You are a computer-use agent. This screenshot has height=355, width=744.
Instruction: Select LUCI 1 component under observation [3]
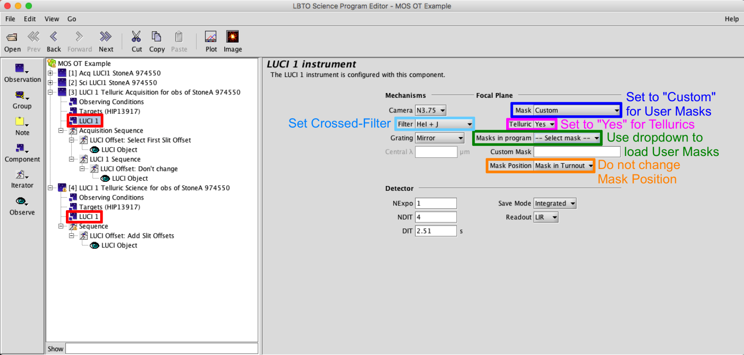click(x=89, y=121)
